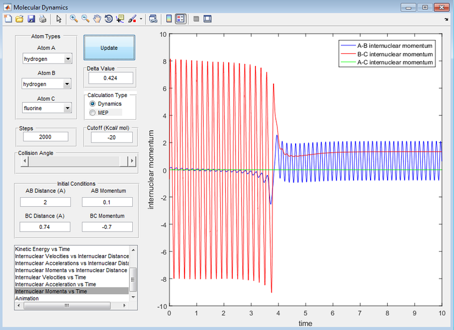Activate the Rotate 3D tool
The width and height of the screenshot is (454, 330).
(108, 19)
